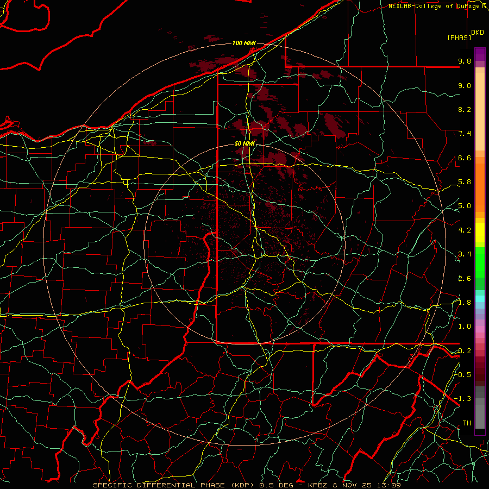This screenshot has width=489, height=489.
Task: Pick the pink color bar segment
Action: pyautogui.click(x=480, y=329)
